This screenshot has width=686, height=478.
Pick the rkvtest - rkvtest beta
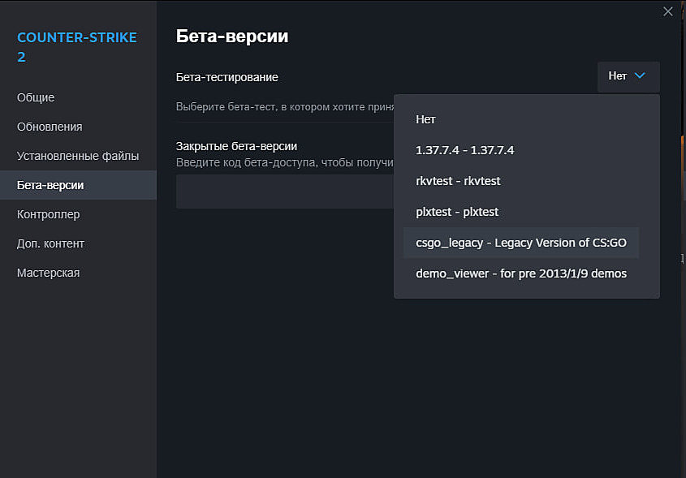[x=520, y=181]
